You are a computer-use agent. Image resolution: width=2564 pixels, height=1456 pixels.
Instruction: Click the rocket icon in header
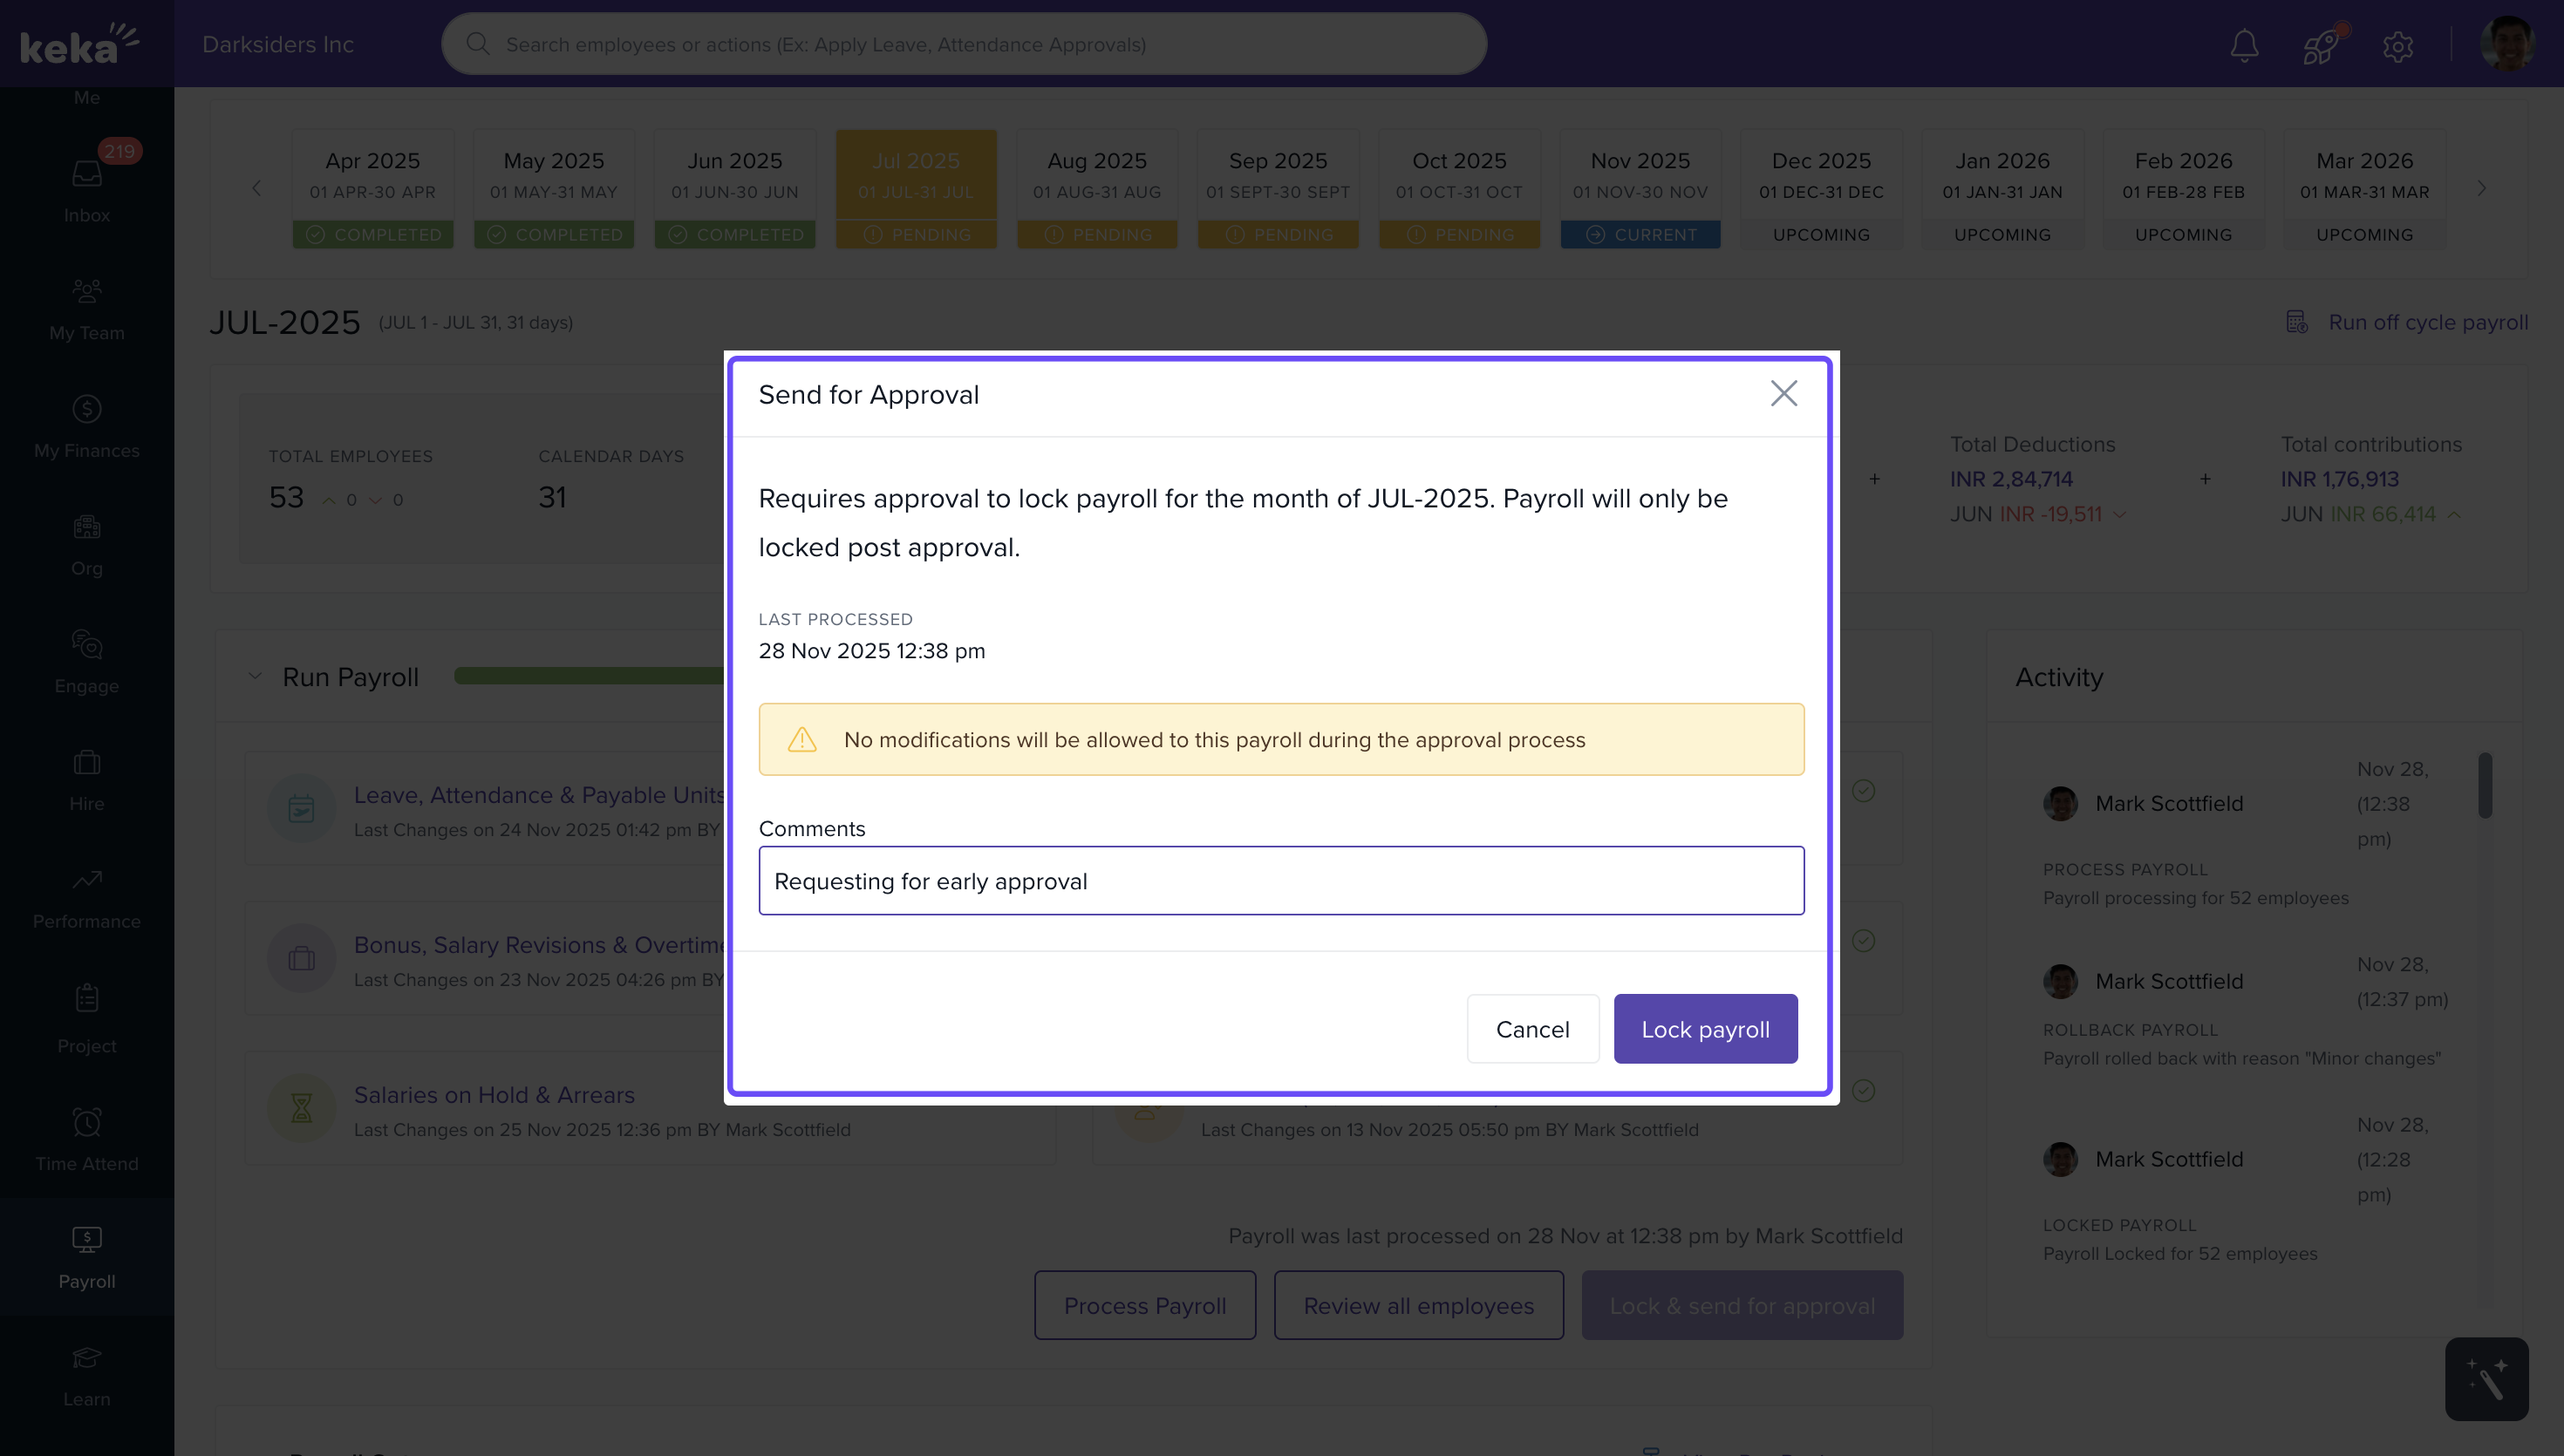pyautogui.click(x=2320, y=45)
